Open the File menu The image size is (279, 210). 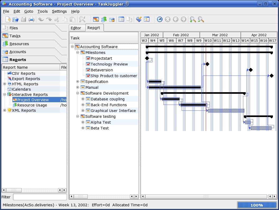click(x=6, y=11)
